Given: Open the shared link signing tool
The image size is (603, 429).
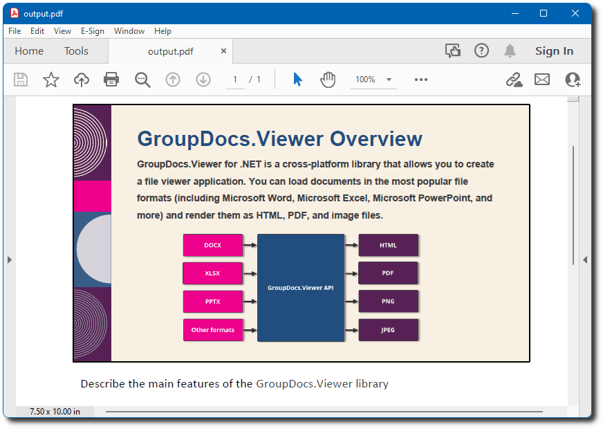Looking at the screenshot, I should 514,79.
